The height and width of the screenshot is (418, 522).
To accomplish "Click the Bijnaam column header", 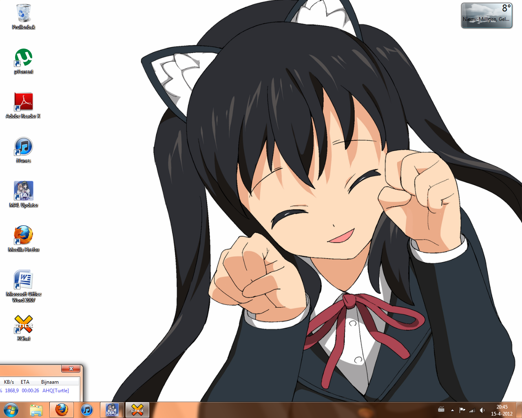I will coord(50,382).
